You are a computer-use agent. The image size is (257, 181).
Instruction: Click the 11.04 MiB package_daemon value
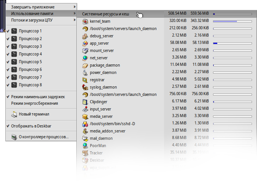178,65
